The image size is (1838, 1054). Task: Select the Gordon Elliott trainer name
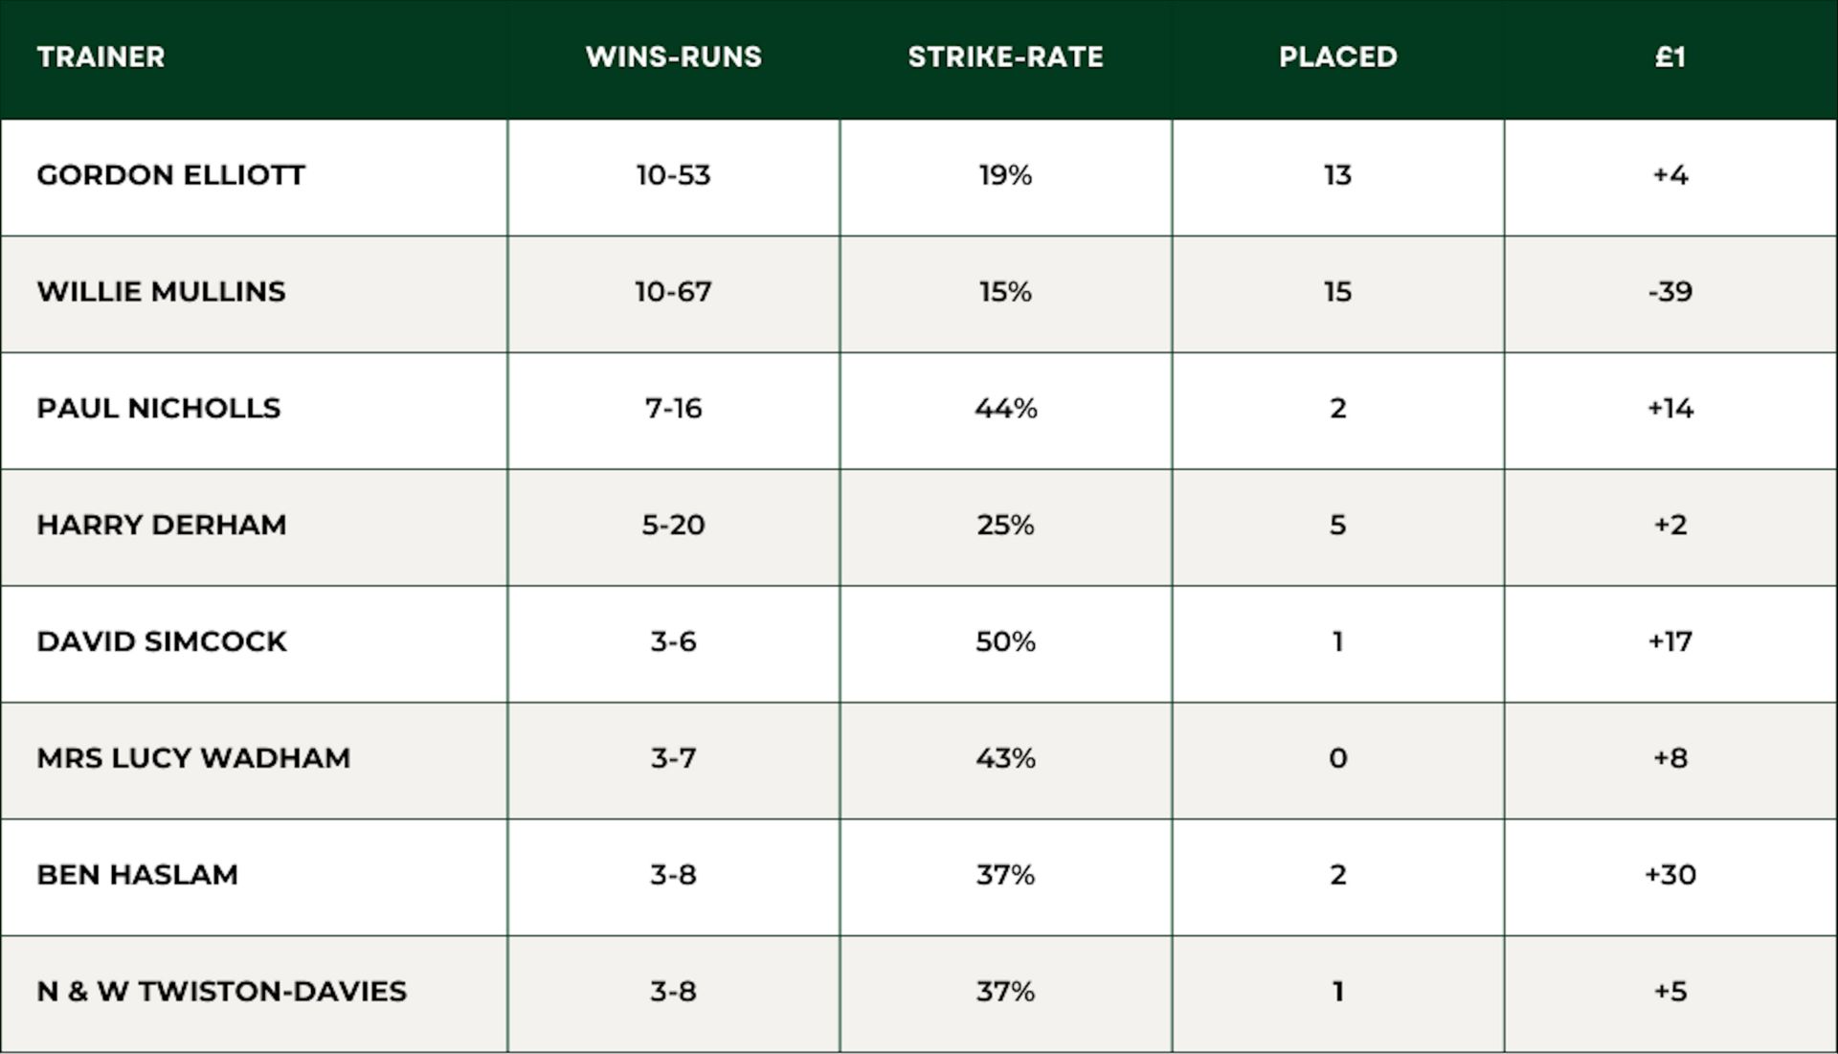(x=170, y=175)
